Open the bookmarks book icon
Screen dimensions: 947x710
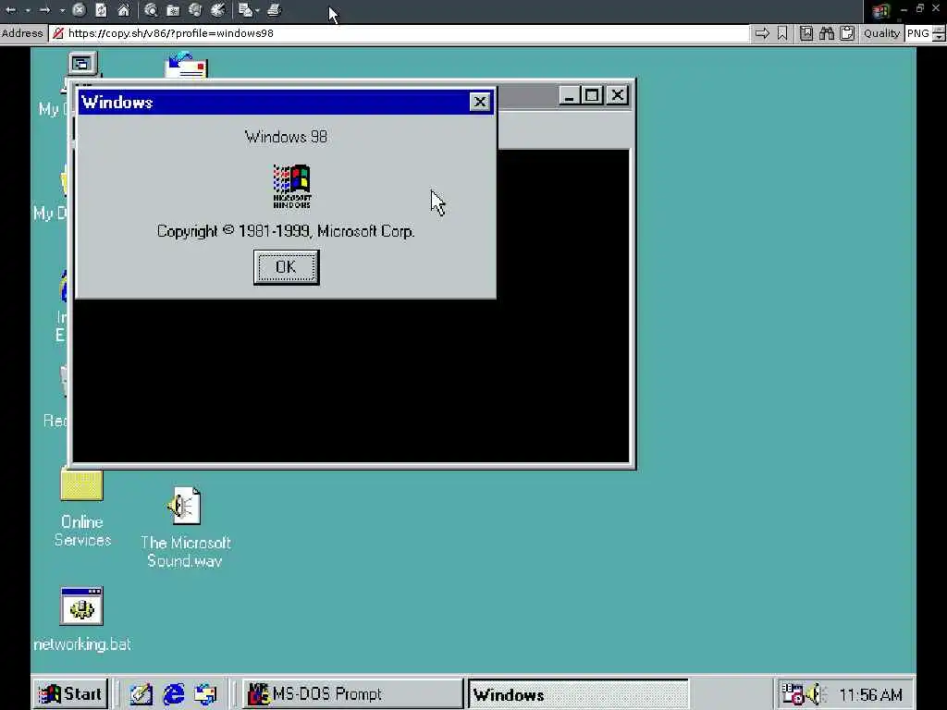click(806, 33)
